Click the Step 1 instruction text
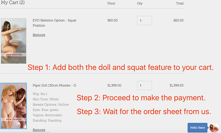The width and height of the screenshot is (221, 133). tap(121, 67)
